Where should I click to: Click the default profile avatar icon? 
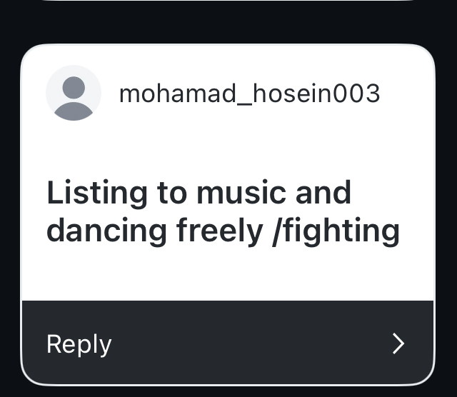coord(74,94)
